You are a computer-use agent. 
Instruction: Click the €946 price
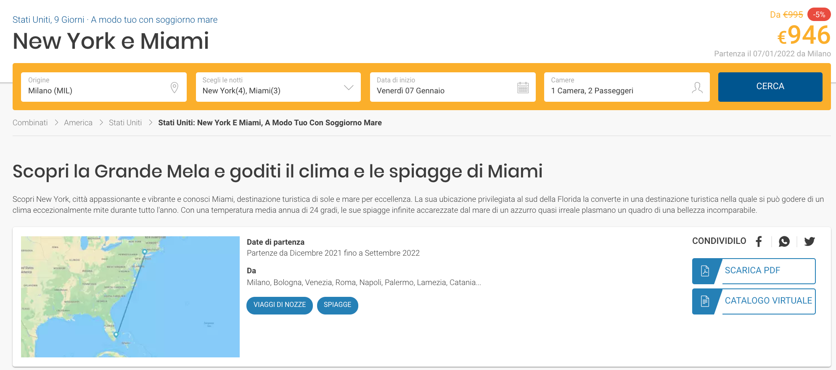(x=804, y=35)
